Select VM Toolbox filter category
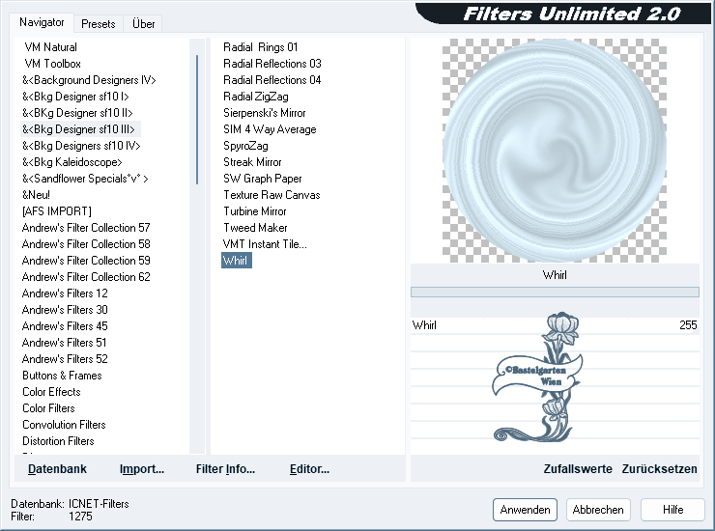This screenshot has width=715, height=531. tap(52, 64)
